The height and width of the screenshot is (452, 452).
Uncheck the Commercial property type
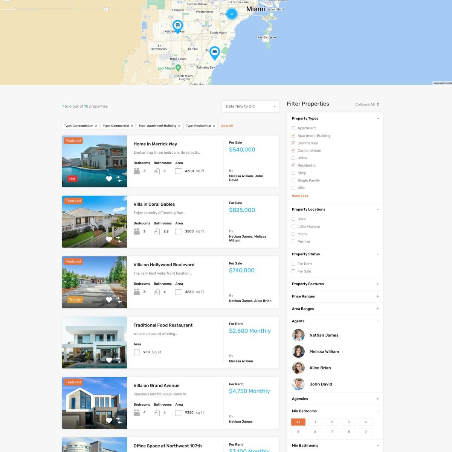[293, 143]
